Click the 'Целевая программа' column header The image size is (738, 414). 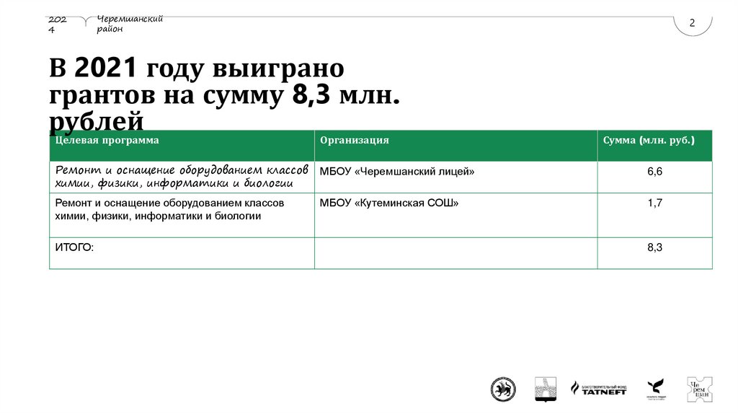[182, 146]
